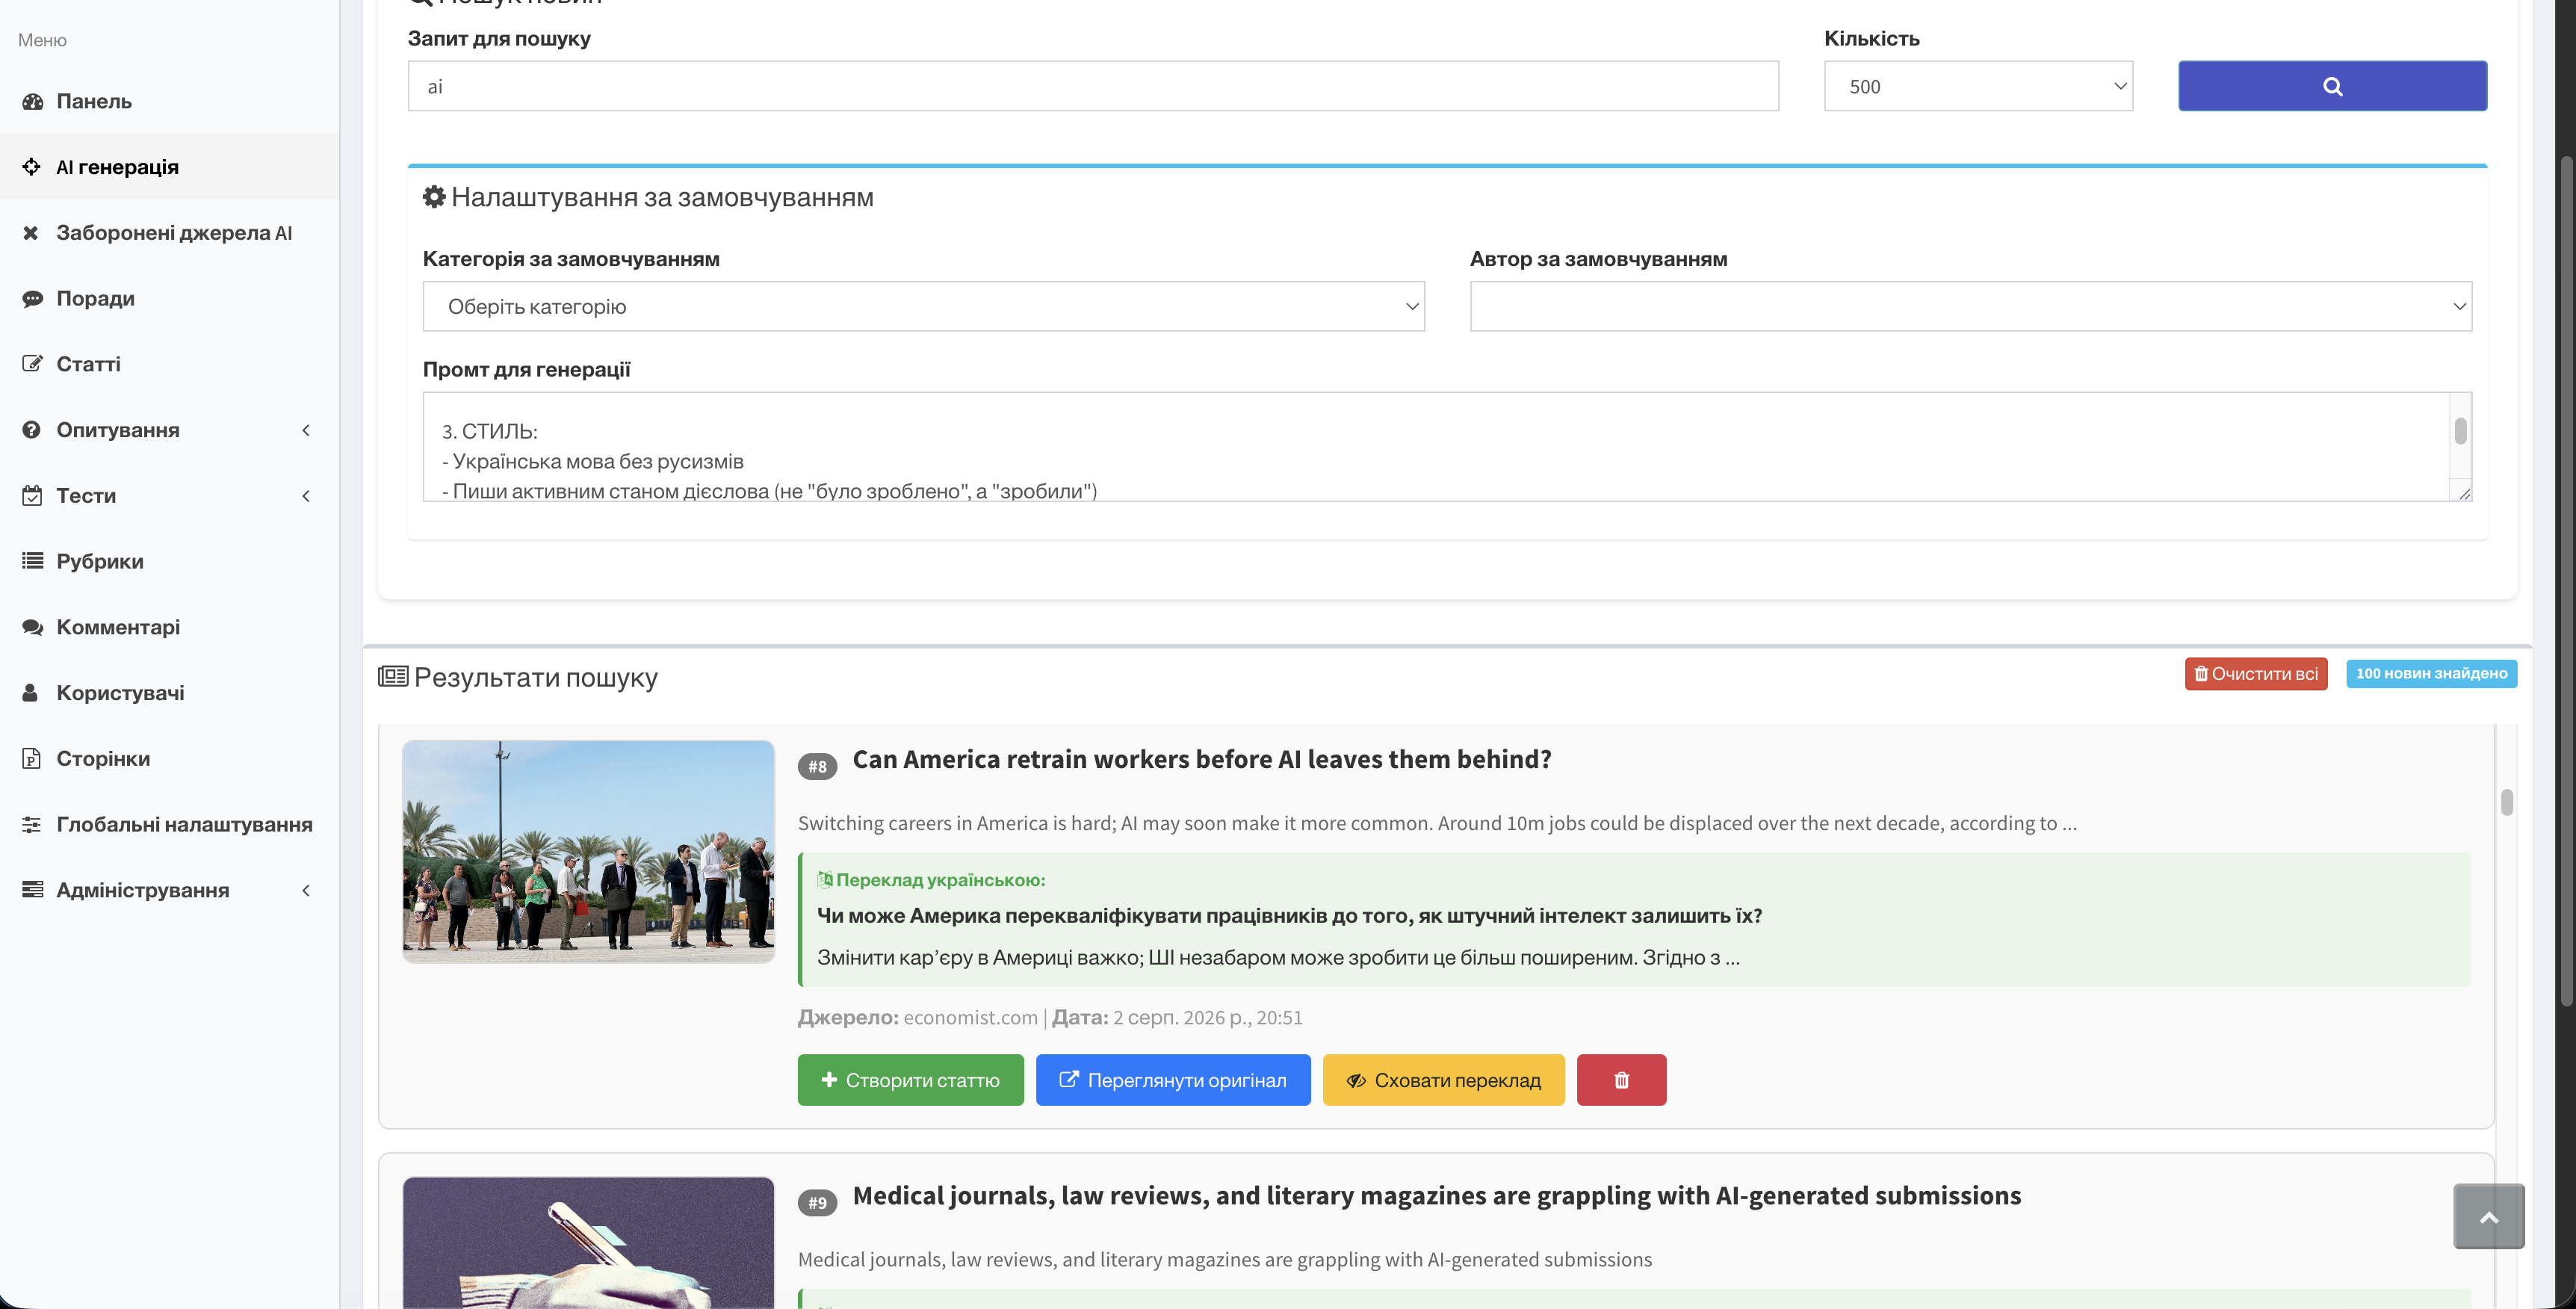The height and width of the screenshot is (1309, 2576).
Task: Click the Користувачі person icon
Action: pos(31,693)
